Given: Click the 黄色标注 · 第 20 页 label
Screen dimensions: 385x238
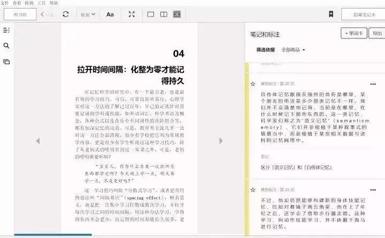Looking at the screenshot, I should coord(278,84).
